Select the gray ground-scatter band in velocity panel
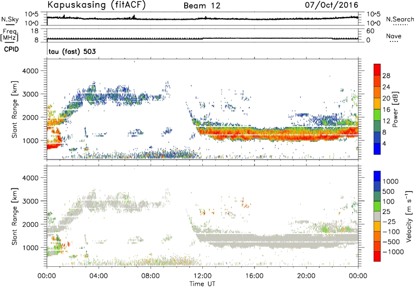The height and width of the screenshot is (287, 414). click(x=277, y=240)
